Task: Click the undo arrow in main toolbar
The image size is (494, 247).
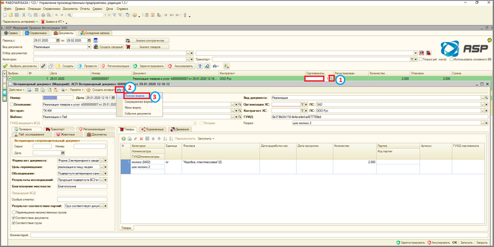Action: point(56,15)
